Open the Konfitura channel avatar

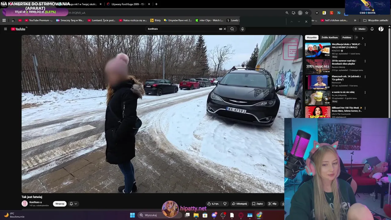click(x=24, y=204)
